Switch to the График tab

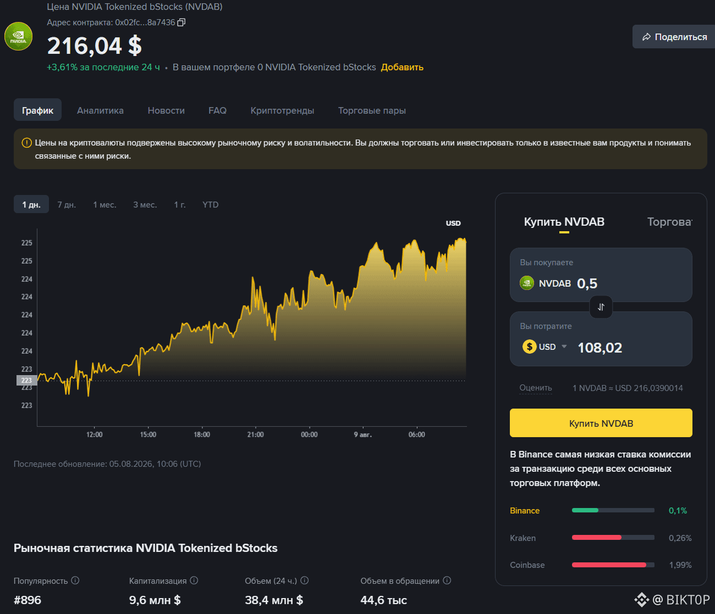point(37,110)
